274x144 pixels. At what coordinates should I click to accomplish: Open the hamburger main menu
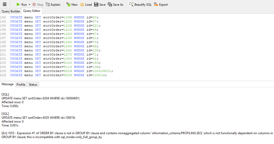tap(4, 4)
